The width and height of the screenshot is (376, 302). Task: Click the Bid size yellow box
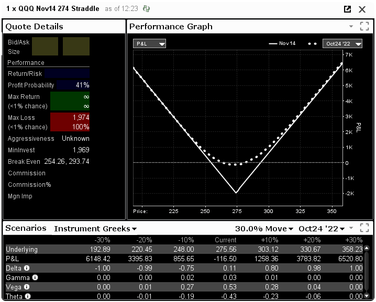pos(45,46)
